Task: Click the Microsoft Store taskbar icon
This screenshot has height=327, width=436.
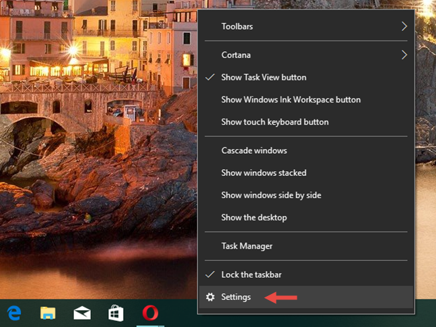Action: tap(116, 314)
